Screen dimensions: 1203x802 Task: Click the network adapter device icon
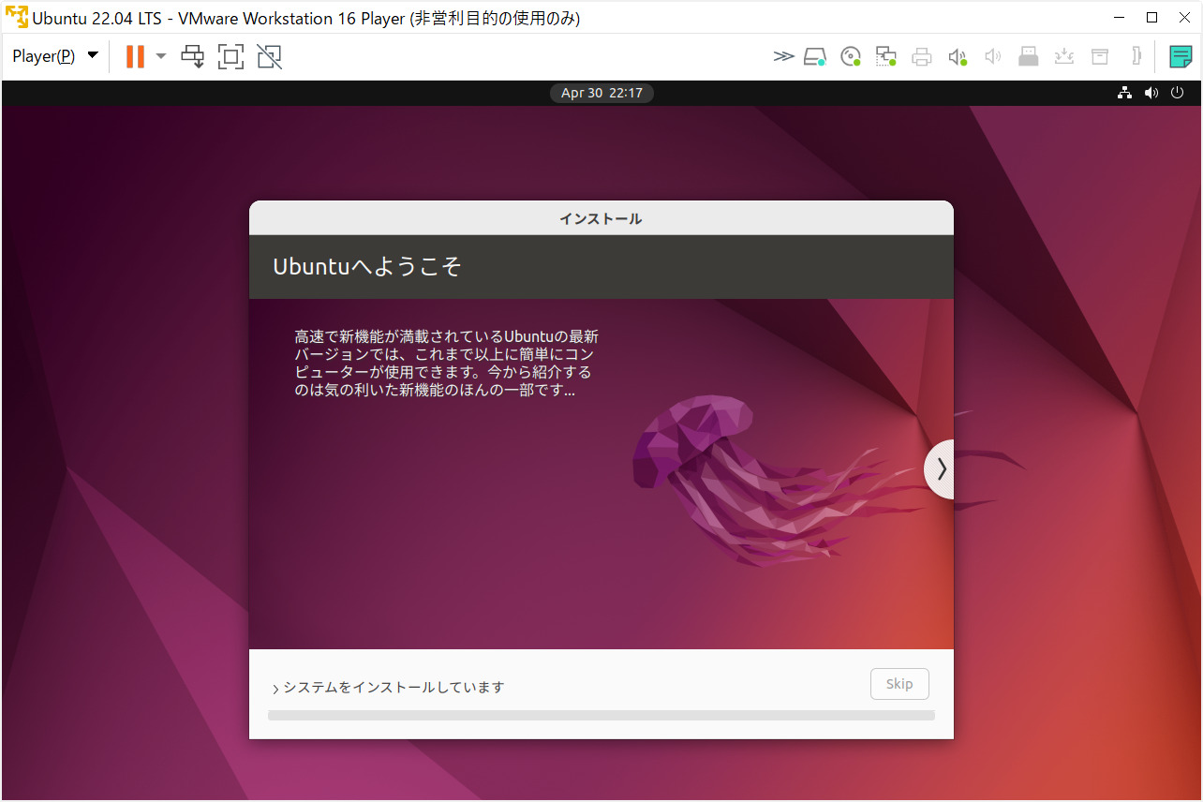click(885, 56)
